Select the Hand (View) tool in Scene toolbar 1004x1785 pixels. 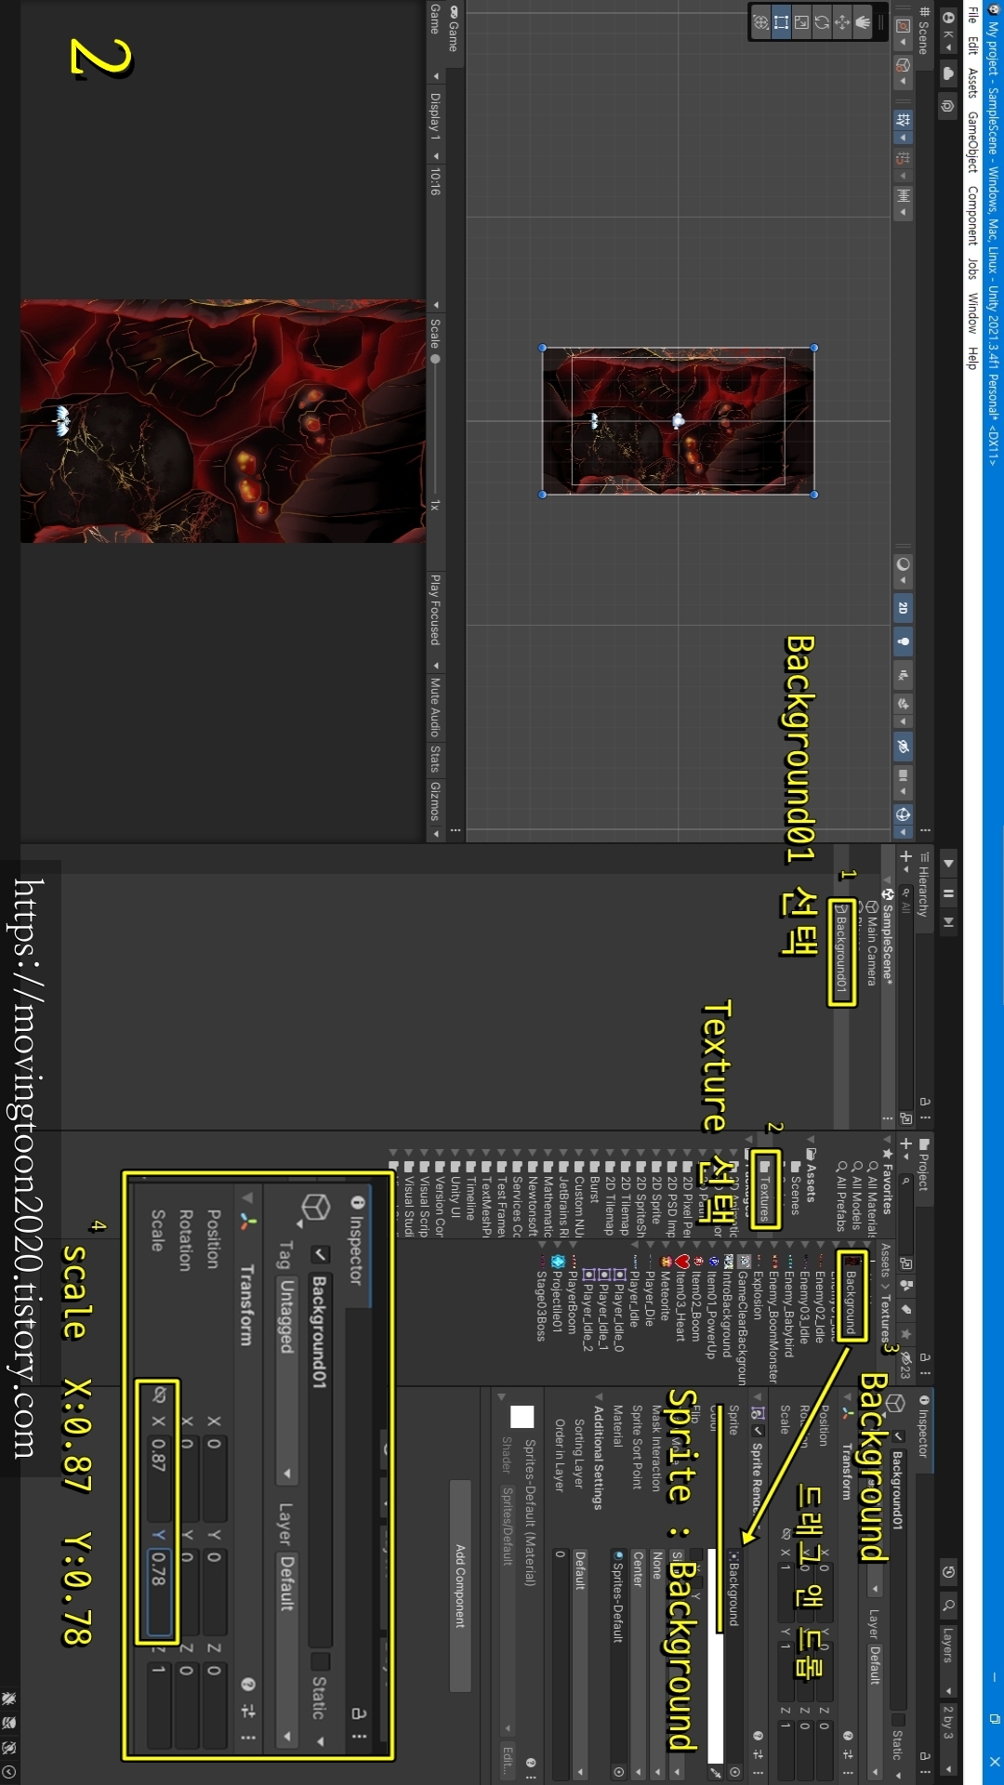(863, 22)
